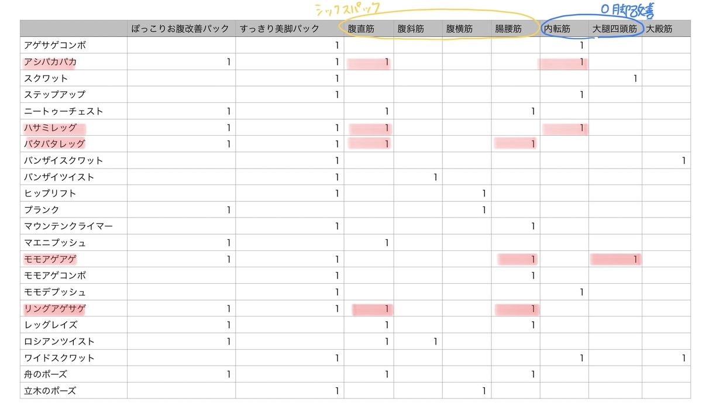Select the highlighted アシパカパカ row label
The image size is (702, 406).
(x=50, y=61)
